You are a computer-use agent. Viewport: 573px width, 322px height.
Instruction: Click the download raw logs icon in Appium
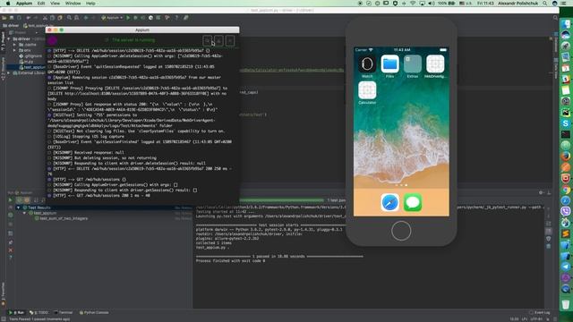pyautogui.click(x=218, y=41)
